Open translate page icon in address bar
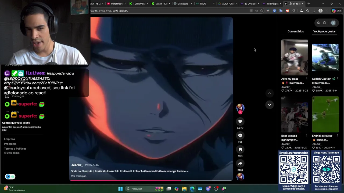344x193 pixels. pyautogui.click(x=256, y=11)
